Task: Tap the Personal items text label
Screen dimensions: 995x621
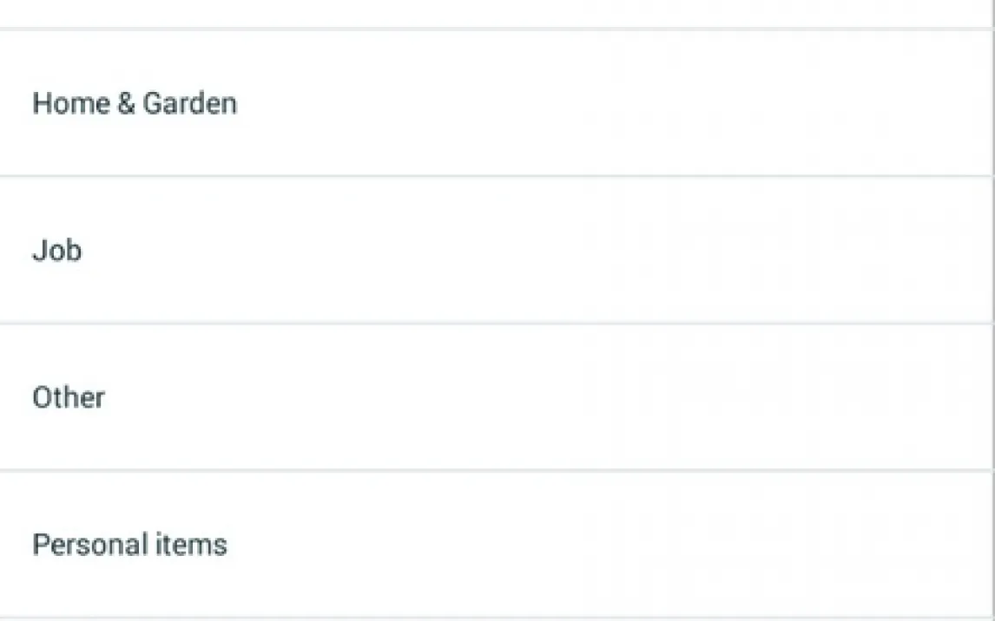Action: click(x=129, y=545)
